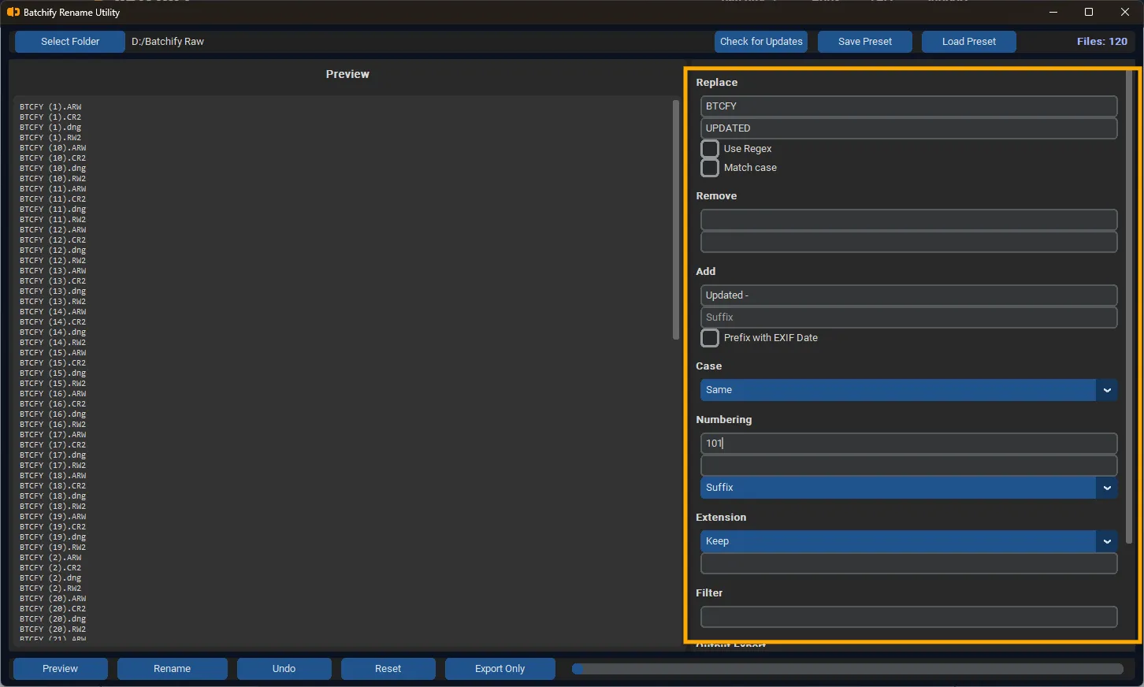Enable Prefix with EXIF Date
The height and width of the screenshot is (687, 1144).
[x=710, y=337]
